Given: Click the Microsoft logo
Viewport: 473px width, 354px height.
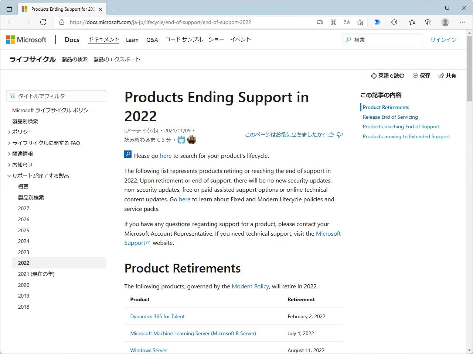Looking at the screenshot, I should click(26, 39).
